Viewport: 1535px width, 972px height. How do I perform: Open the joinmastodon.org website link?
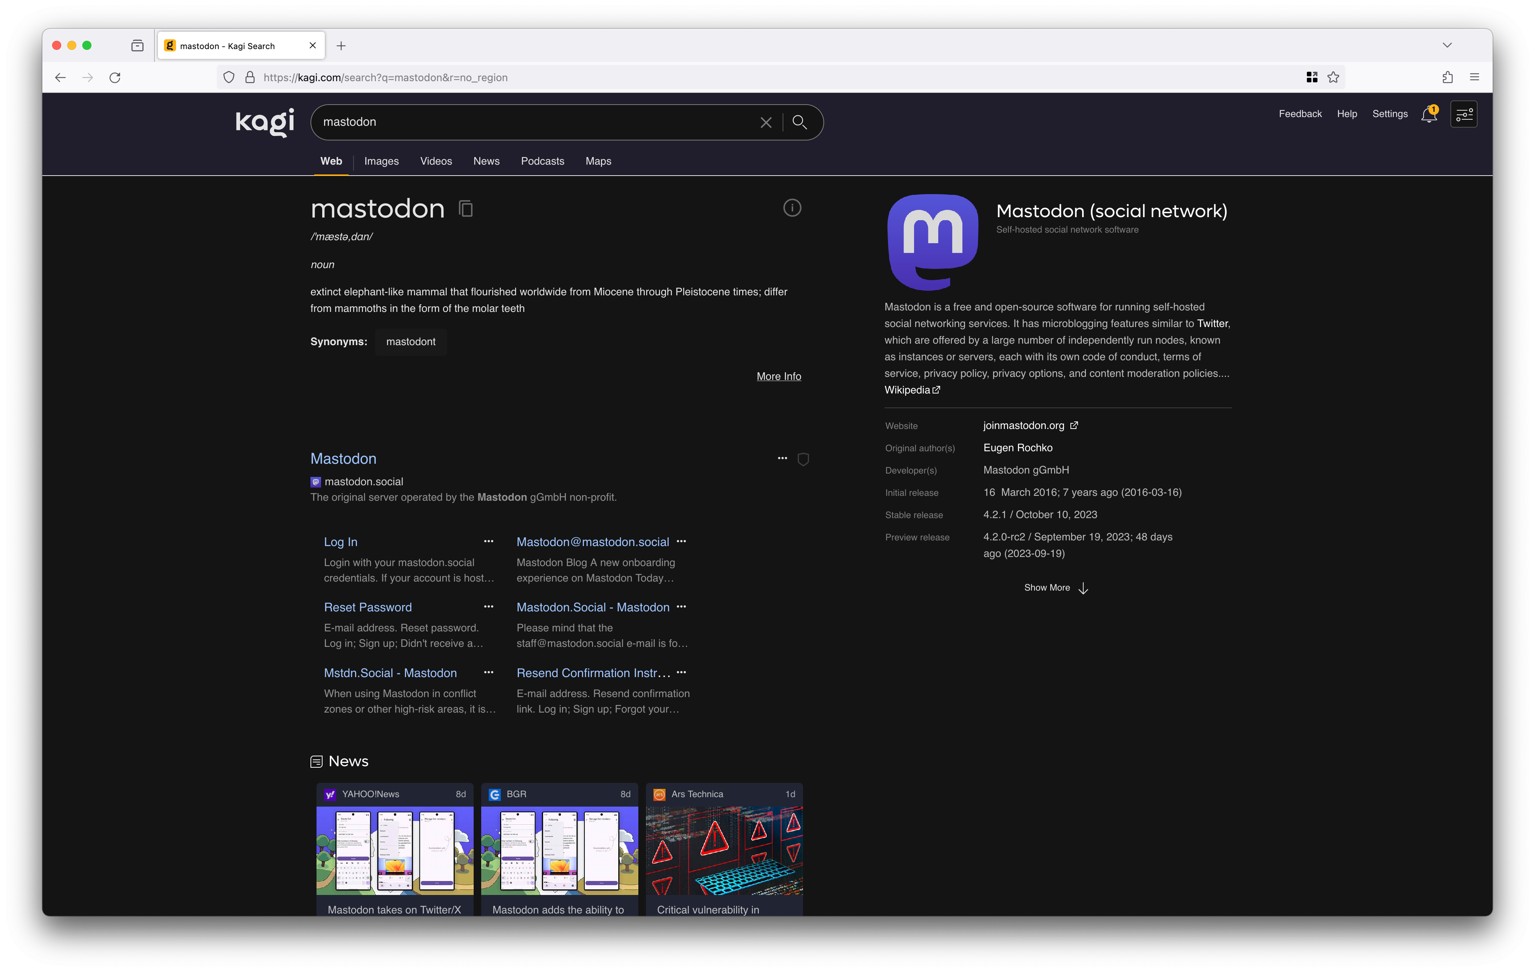1030,425
